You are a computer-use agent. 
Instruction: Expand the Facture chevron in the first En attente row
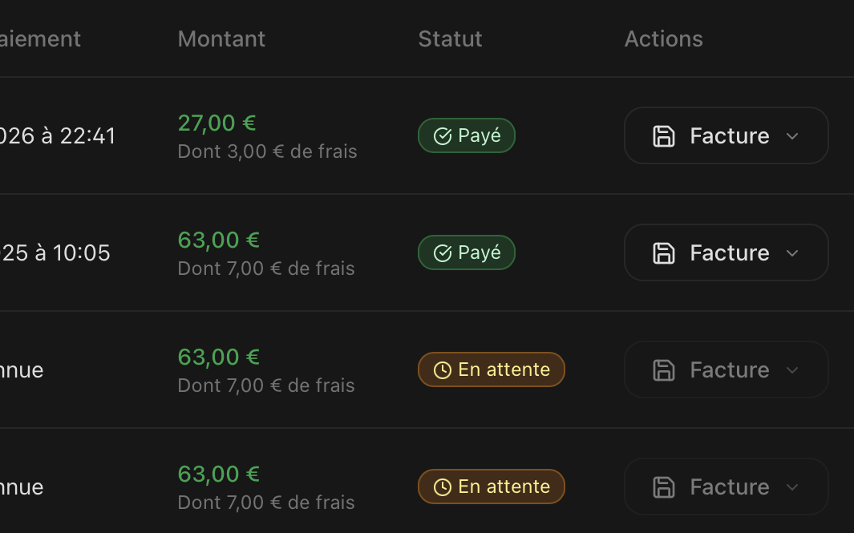pos(792,370)
